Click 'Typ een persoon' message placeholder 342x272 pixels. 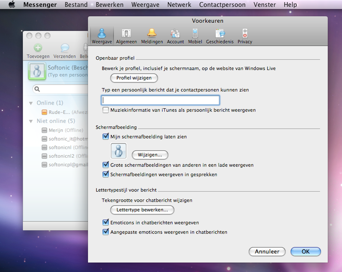click(x=68, y=75)
